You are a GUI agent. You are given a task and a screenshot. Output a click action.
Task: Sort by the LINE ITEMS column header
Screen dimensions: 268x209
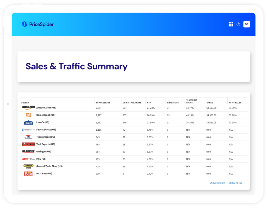pos(173,102)
